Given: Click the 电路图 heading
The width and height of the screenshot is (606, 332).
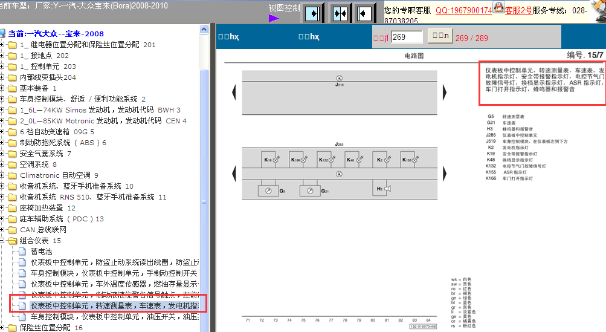Looking at the screenshot, I should click(414, 56).
